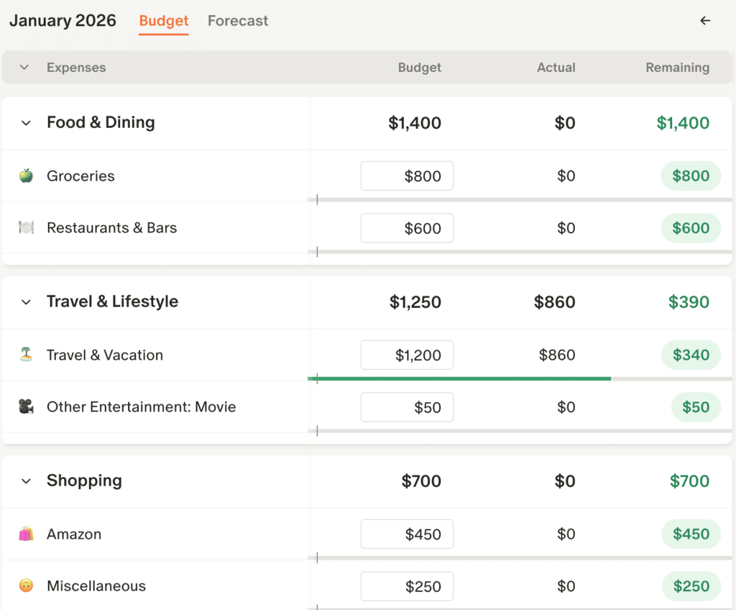
Task: Click the Groceries green apple icon
Action: (x=26, y=176)
